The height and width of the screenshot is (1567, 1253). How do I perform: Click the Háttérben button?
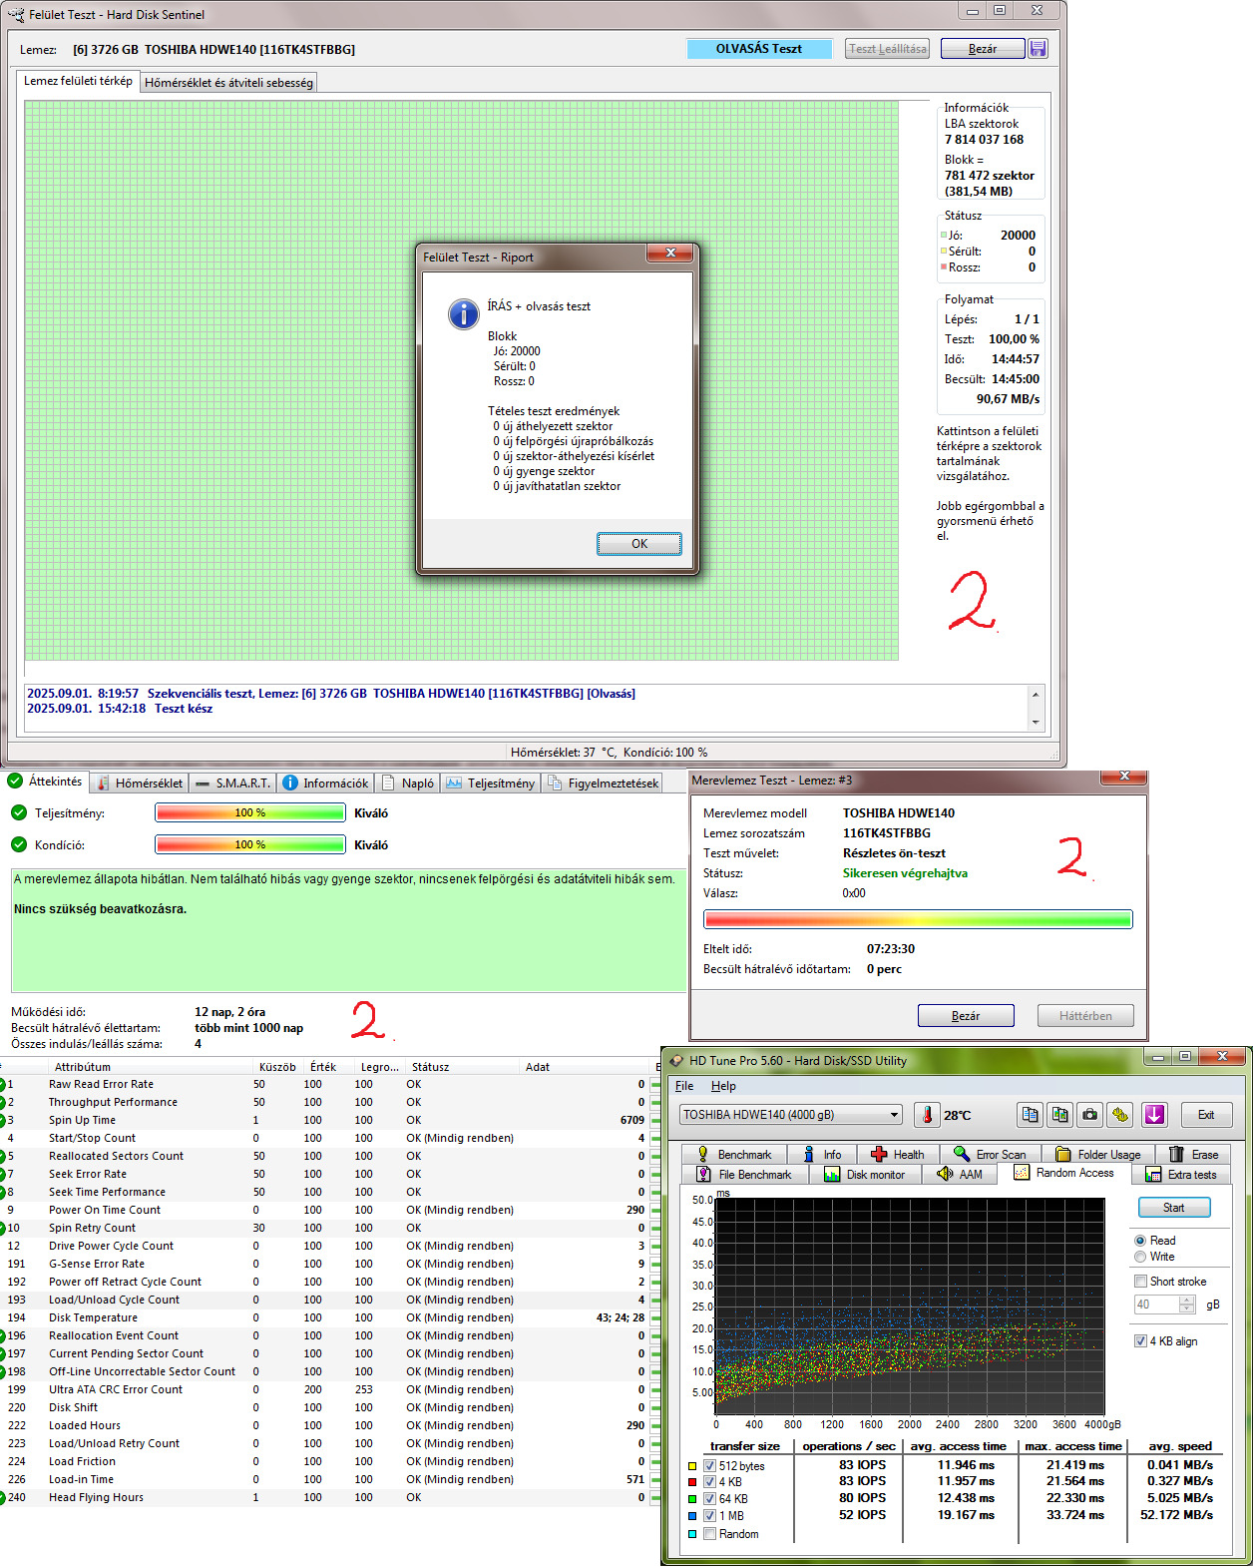click(1085, 1016)
